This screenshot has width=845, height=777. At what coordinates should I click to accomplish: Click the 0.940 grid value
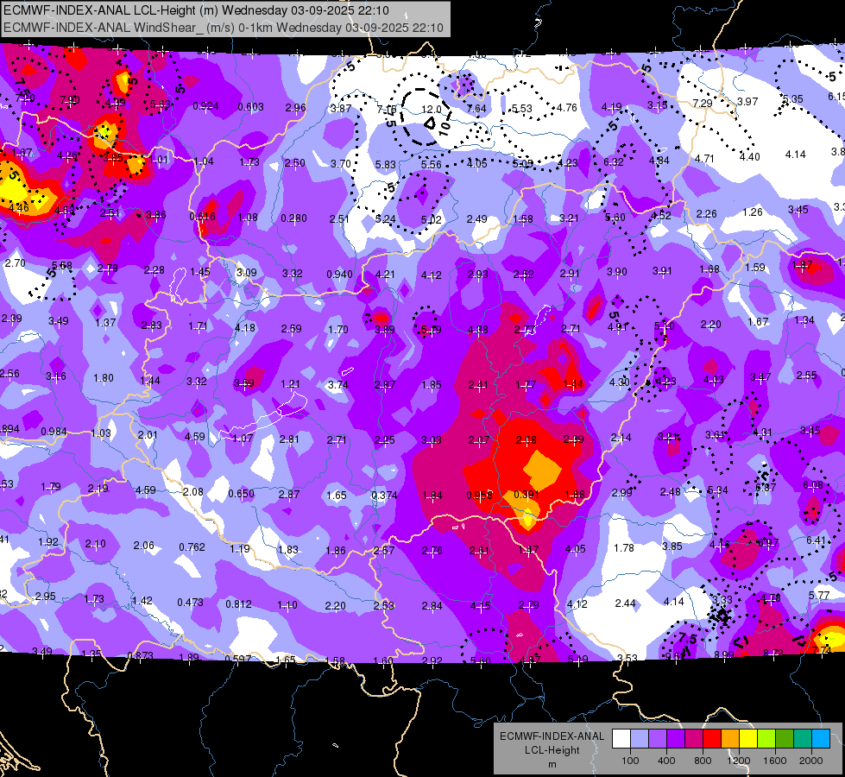(339, 274)
